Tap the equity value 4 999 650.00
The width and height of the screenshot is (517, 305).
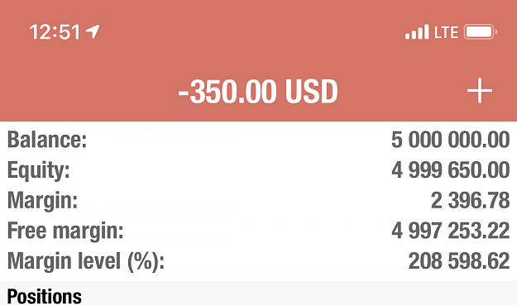pyautogui.click(x=450, y=170)
